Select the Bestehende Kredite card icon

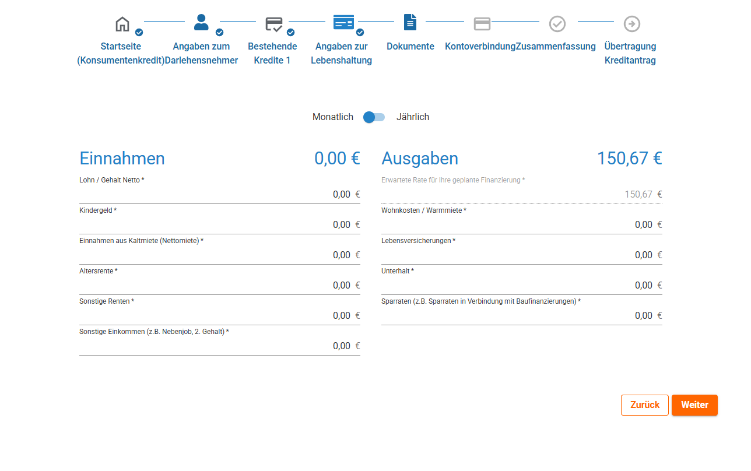click(x=273, y=24)
